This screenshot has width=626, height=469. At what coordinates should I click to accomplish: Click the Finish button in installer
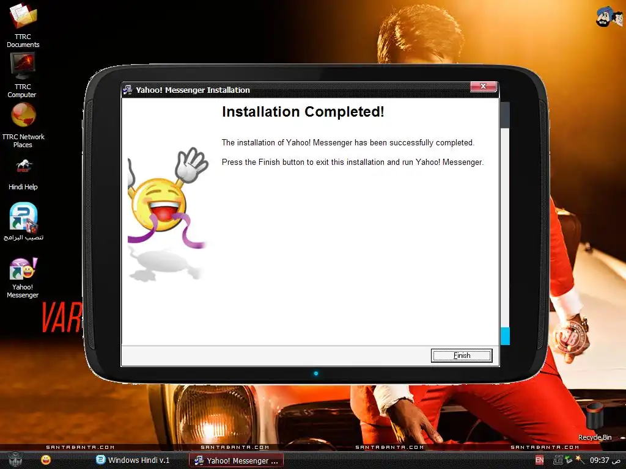[462, 355]
